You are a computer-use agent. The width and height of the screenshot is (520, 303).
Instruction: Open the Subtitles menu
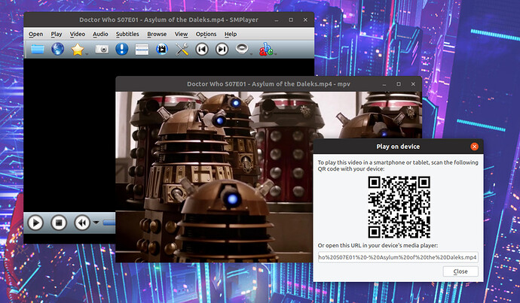coord(127,34)
